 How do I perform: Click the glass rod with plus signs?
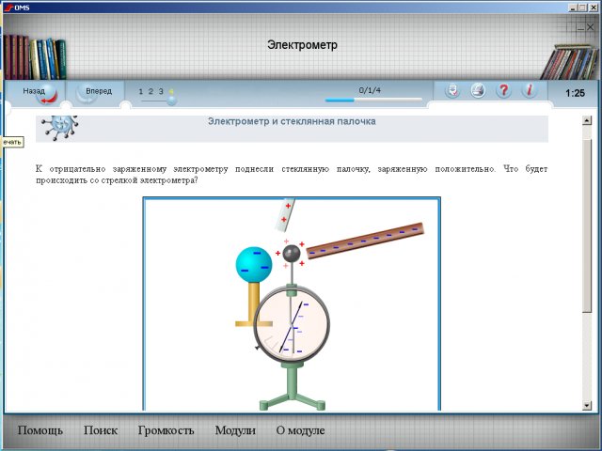(x=285, y=215)
